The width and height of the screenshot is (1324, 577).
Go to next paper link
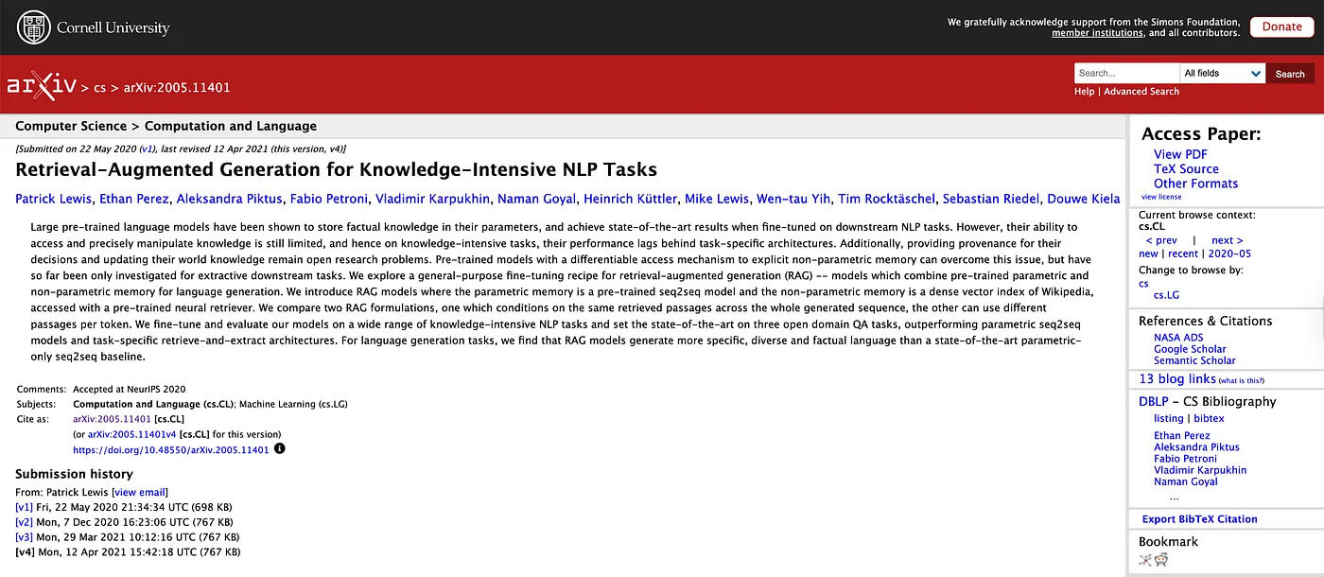[x=1227, y=240]
